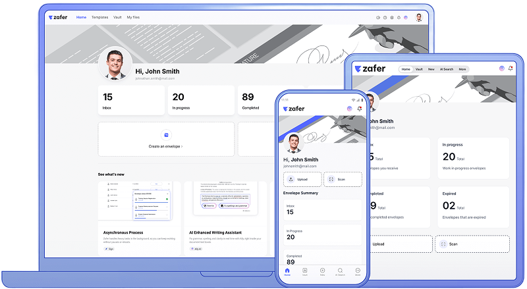Viewport: 527px width, 289px height.
Task: Open the In progress 20 Total card on tablet
Action: (473, 158)
